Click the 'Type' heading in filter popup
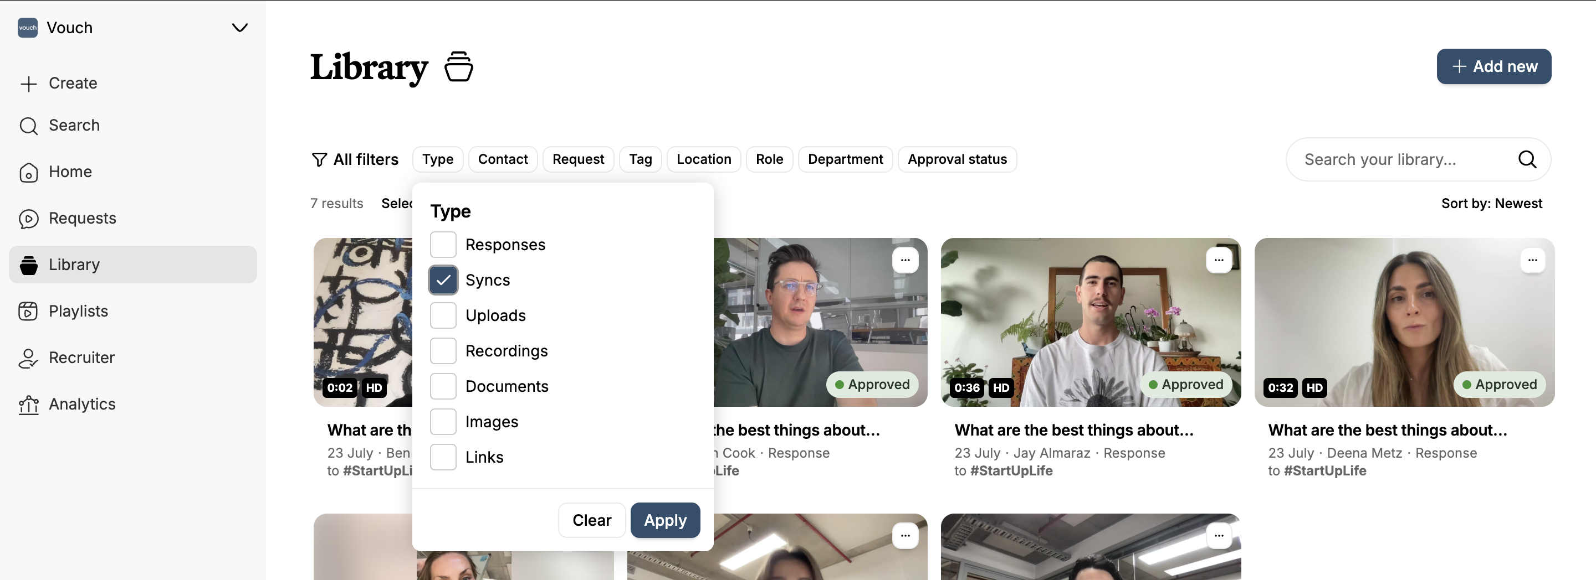 pyautogui.click(x=451, y=212)
